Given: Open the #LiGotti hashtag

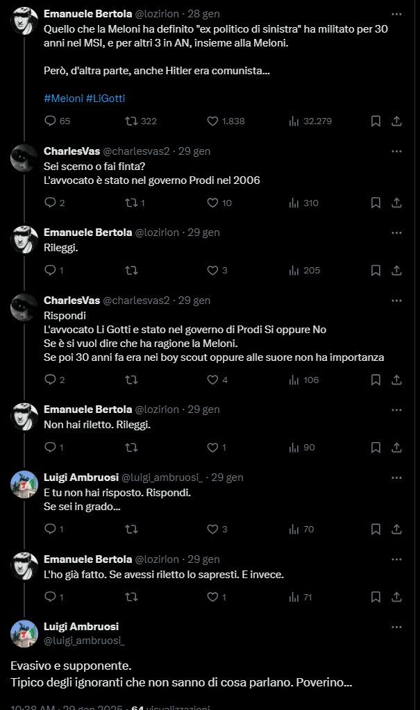Looking at the screenshot, I should (x=106, y=99).
